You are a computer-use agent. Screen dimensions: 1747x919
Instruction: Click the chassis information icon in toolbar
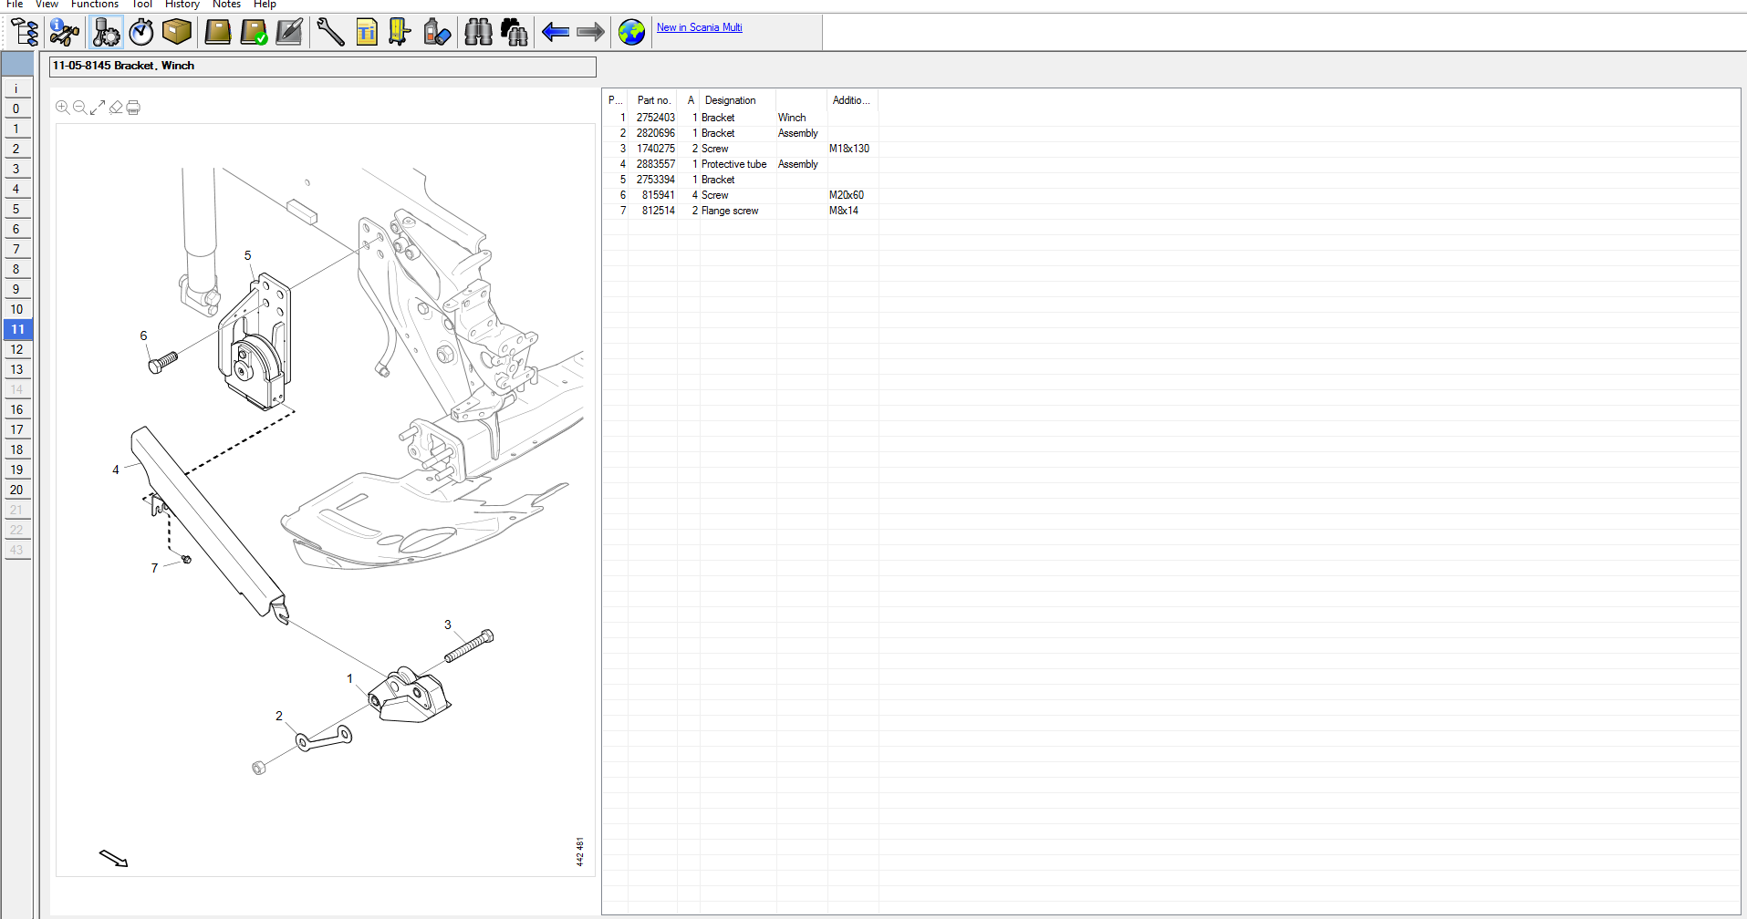64,33
